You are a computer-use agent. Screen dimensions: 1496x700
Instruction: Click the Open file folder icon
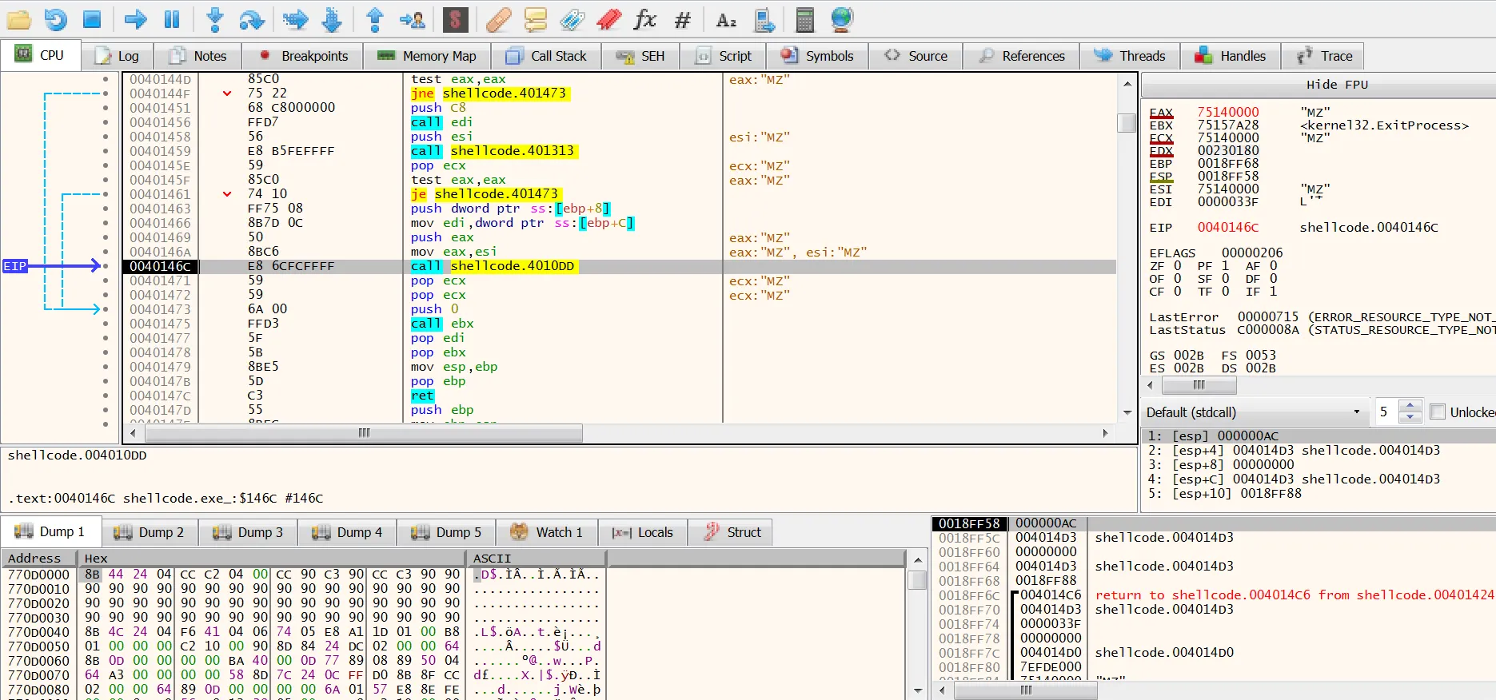pos(18,19)
